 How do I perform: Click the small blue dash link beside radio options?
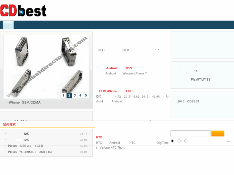coord(229,142)
